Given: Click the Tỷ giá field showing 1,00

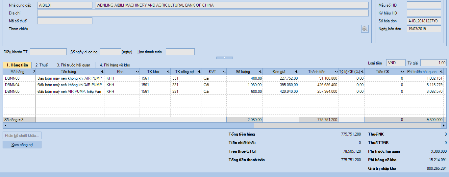Looking at the screenshot, I should 434,63.
